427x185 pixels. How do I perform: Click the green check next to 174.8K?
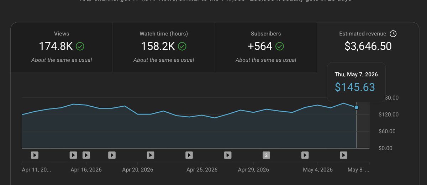coord(80,46)
